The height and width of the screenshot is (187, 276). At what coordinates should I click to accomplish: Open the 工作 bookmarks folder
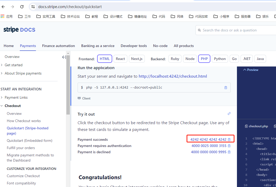(24, 16)
